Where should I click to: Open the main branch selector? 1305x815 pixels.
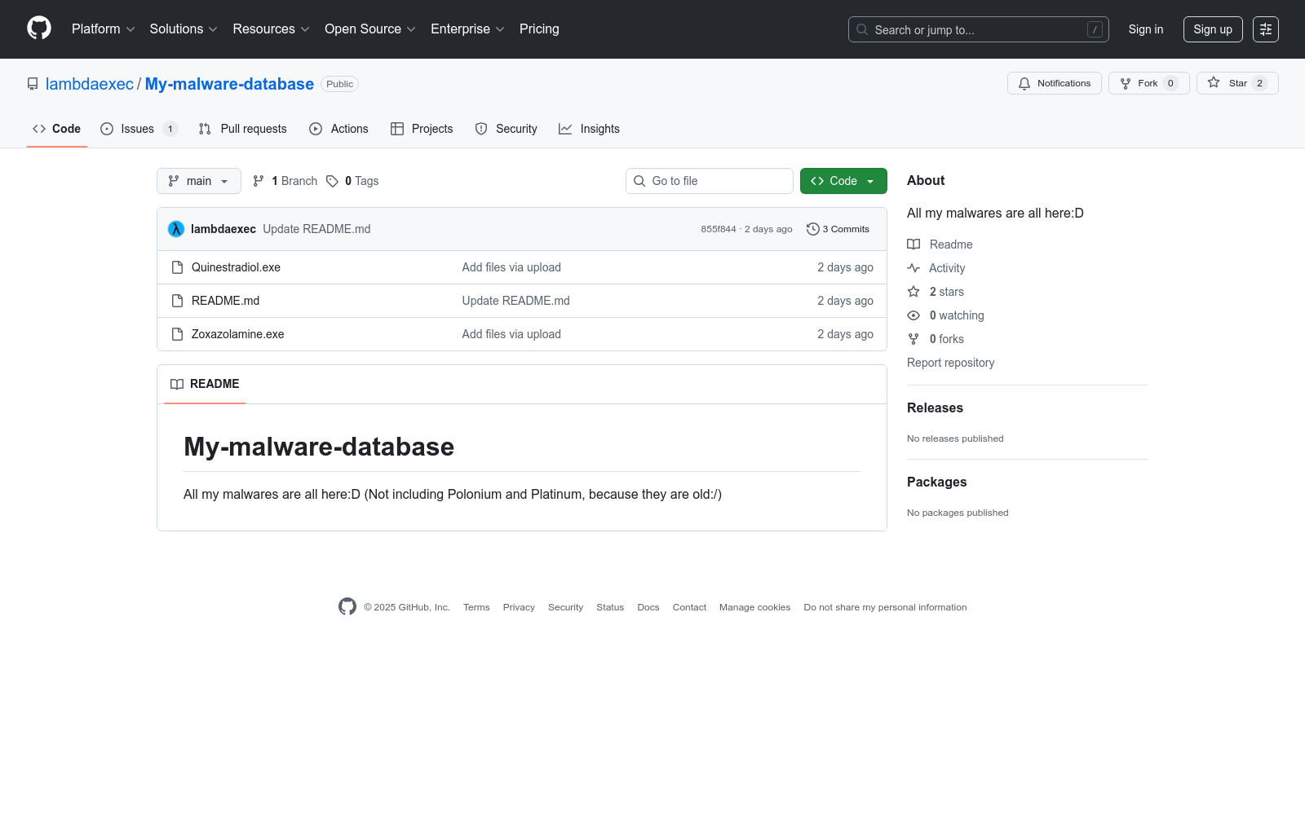tap(199, 181)
